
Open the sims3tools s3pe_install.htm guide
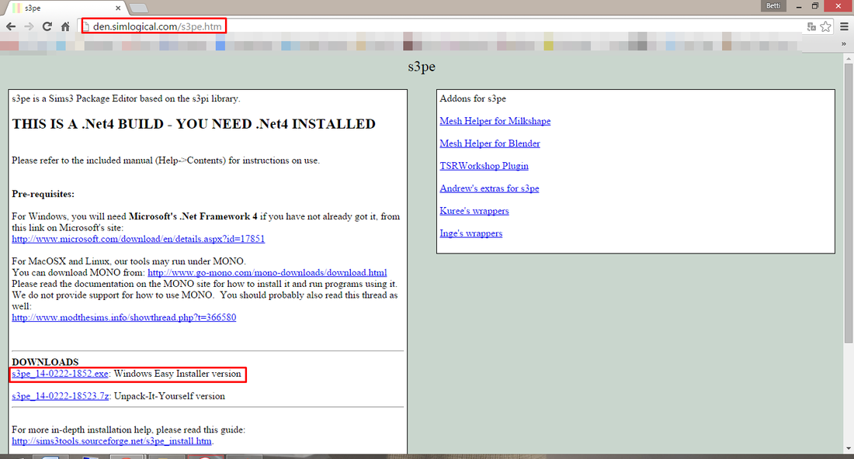[x=112, y=441]
